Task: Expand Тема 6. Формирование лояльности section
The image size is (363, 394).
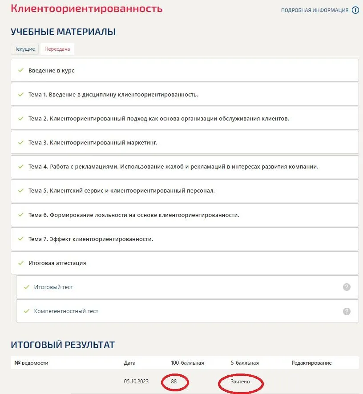Action: click(x=133, y=215)
